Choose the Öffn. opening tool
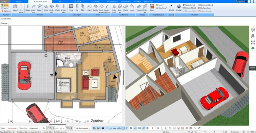 point(82,8)
